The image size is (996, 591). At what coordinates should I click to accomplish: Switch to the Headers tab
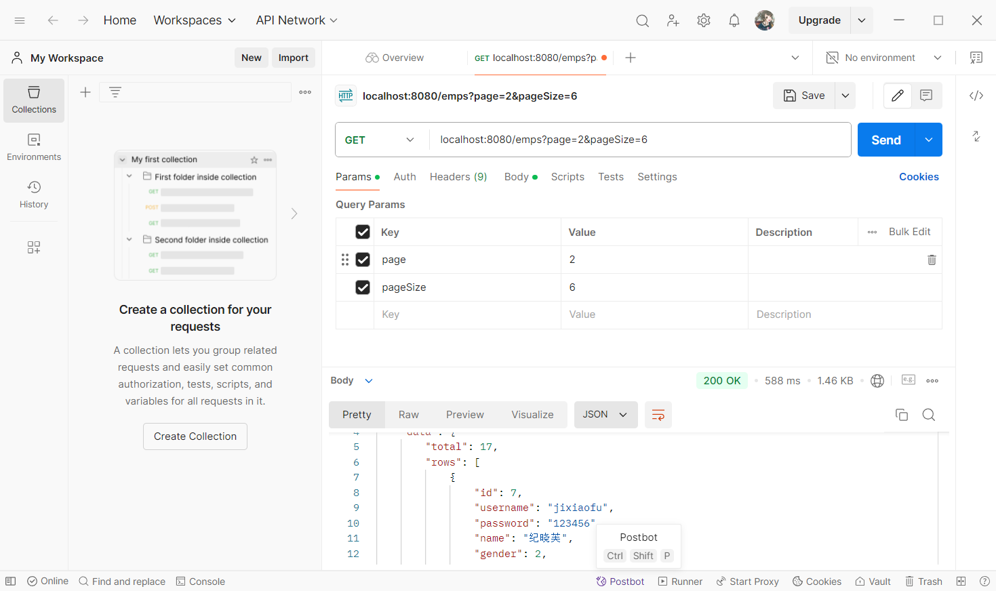click(x=458, y=177)
